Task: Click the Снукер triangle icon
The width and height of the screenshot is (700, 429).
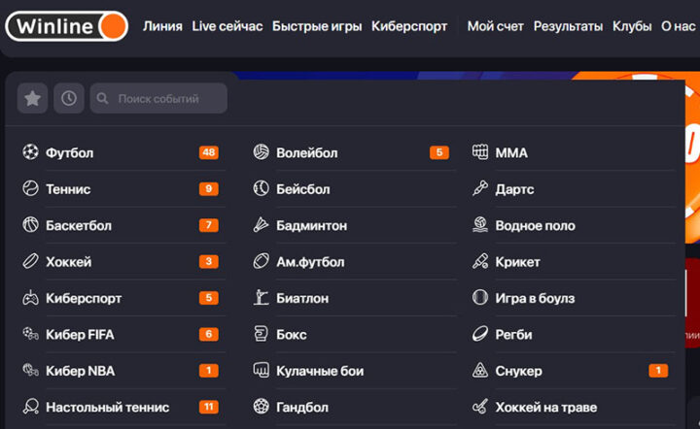Action: (x=480, y=370)
